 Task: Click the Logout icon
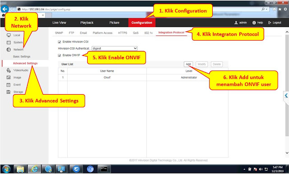click(270, 23)
